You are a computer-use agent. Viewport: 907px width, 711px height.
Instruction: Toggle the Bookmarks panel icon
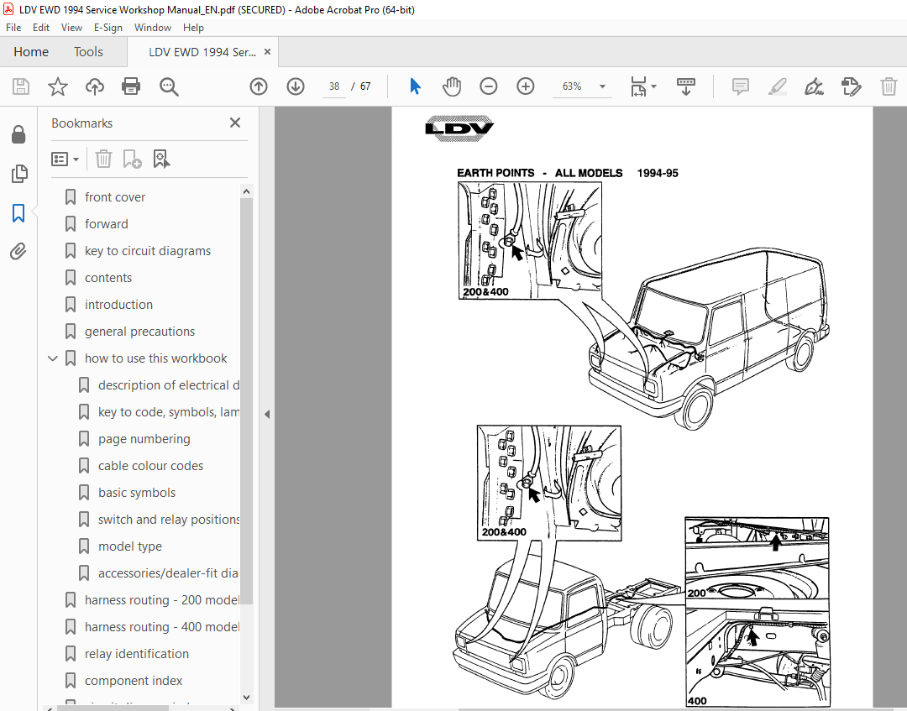click(18, 212)
